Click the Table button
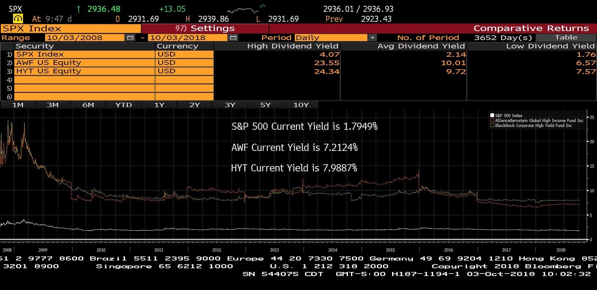597x290 pixels. pos(566,38)
